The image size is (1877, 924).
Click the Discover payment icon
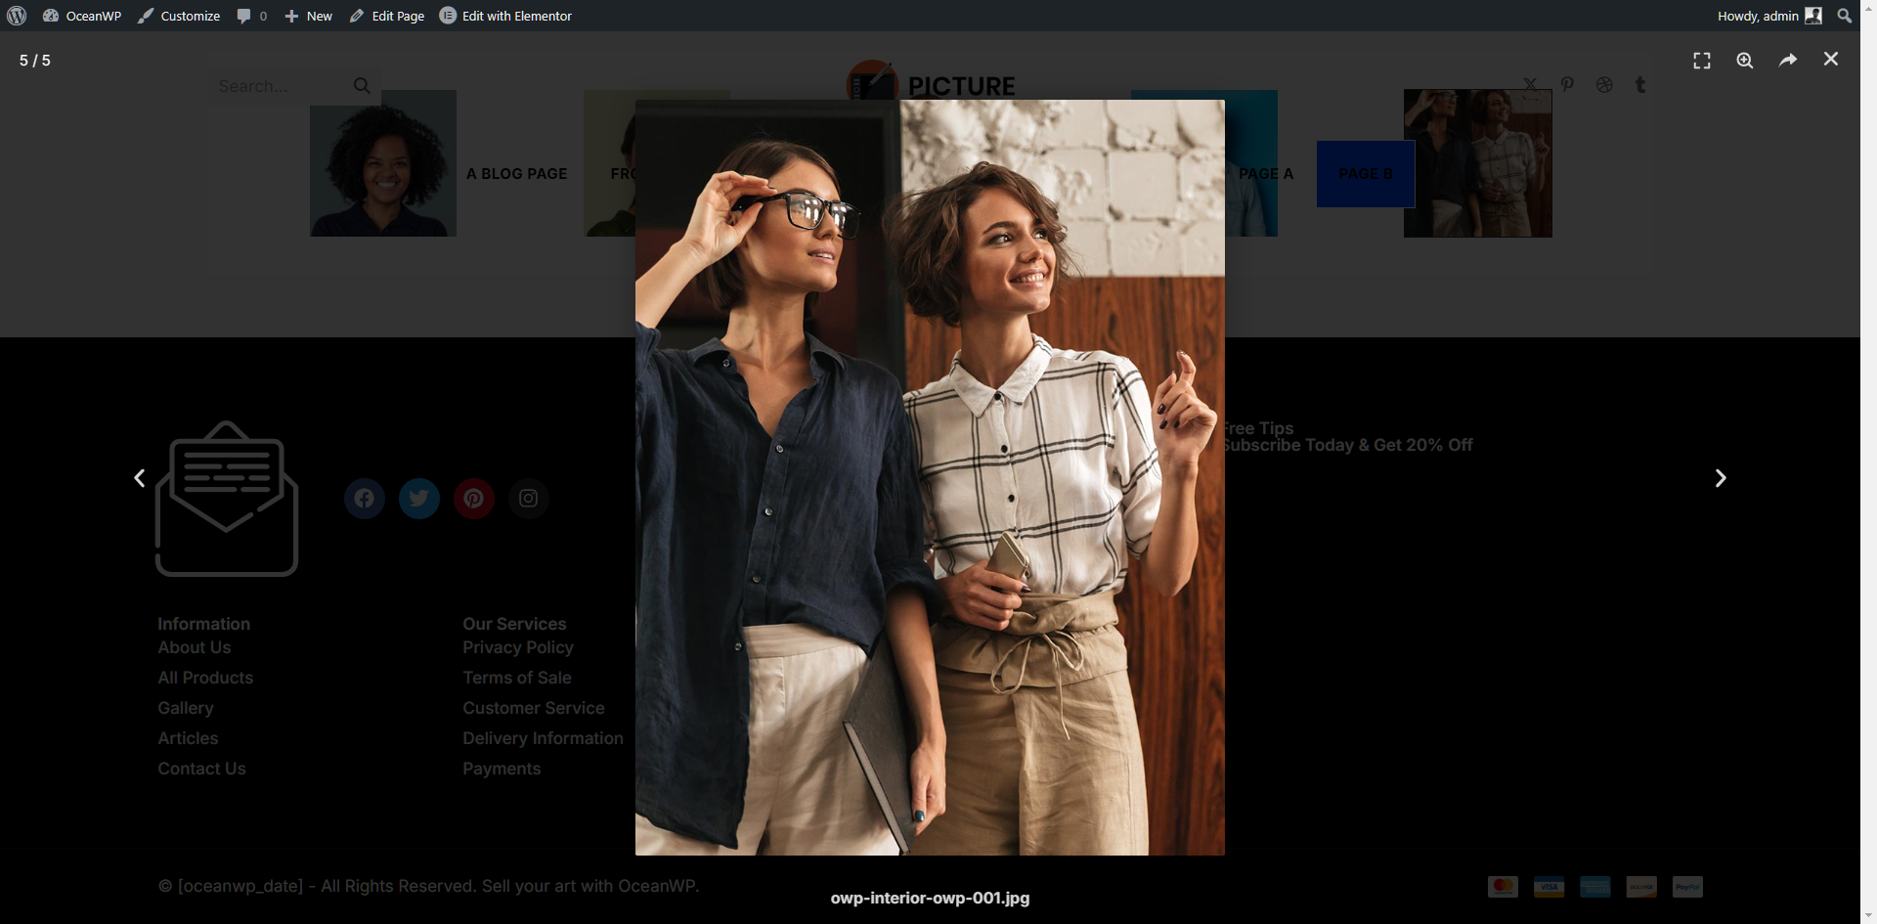[x=1641, y=887]
